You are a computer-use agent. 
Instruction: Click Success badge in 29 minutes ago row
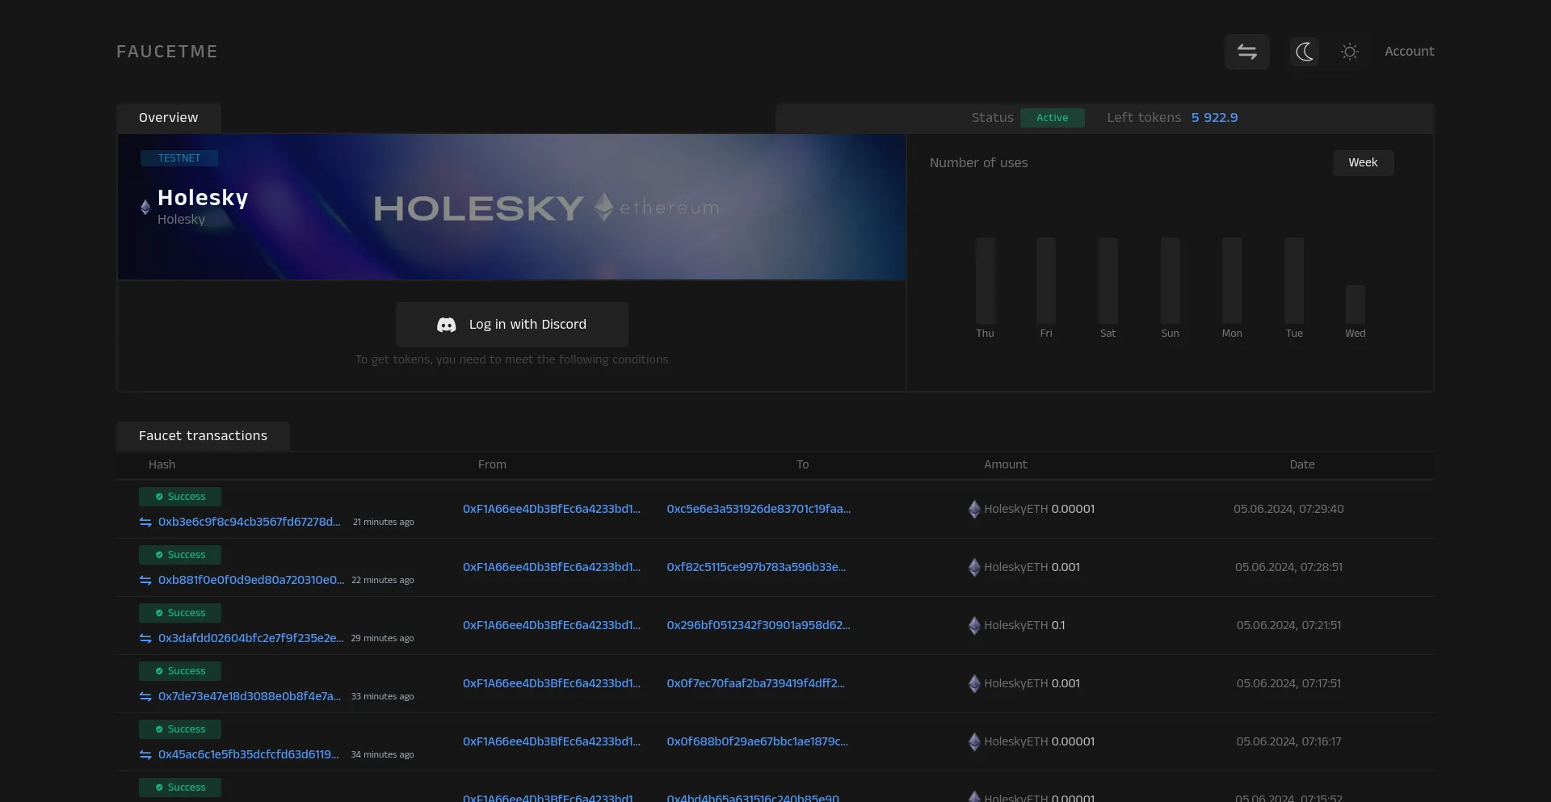pyautogui.click(x=180, y=613)
